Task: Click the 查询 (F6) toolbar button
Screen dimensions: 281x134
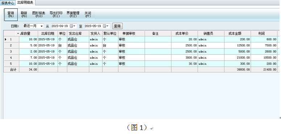Action: (11, 15)
